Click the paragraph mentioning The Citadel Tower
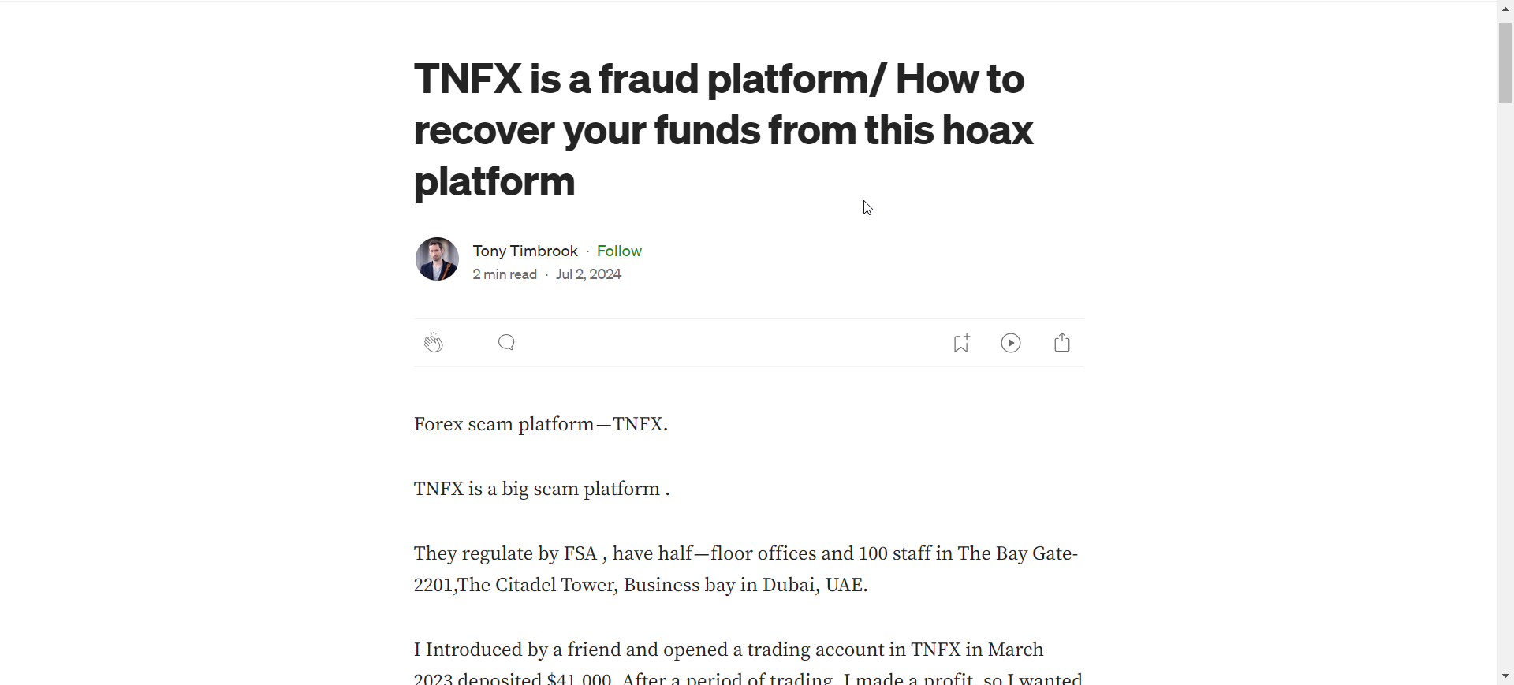The image size is (1514, 685). click(746, 569)
